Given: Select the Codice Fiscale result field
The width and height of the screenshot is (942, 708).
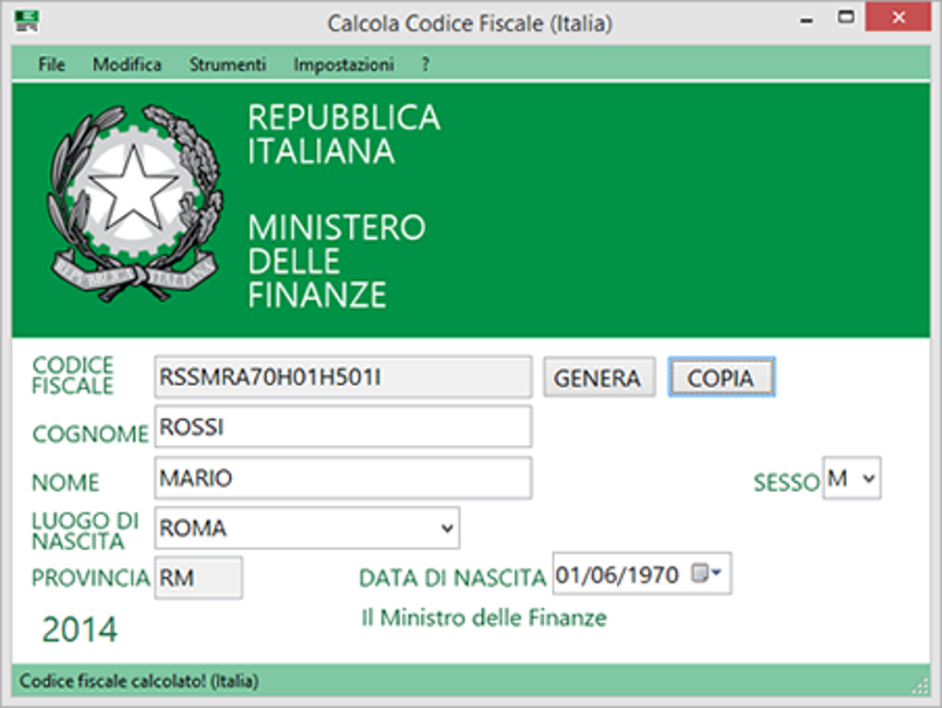Looking at the screenshot, I should click(343, 378).
